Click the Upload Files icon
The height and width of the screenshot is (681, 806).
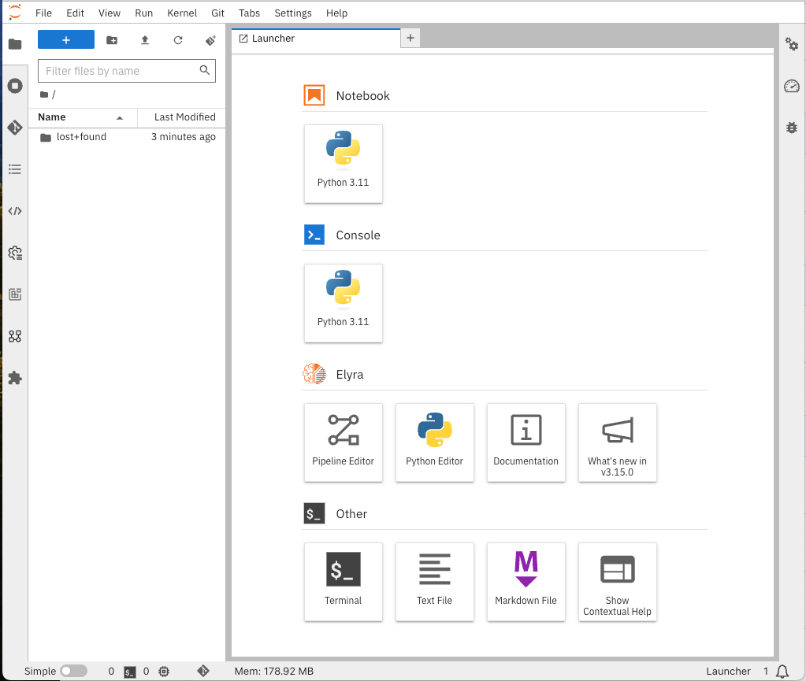145,40
